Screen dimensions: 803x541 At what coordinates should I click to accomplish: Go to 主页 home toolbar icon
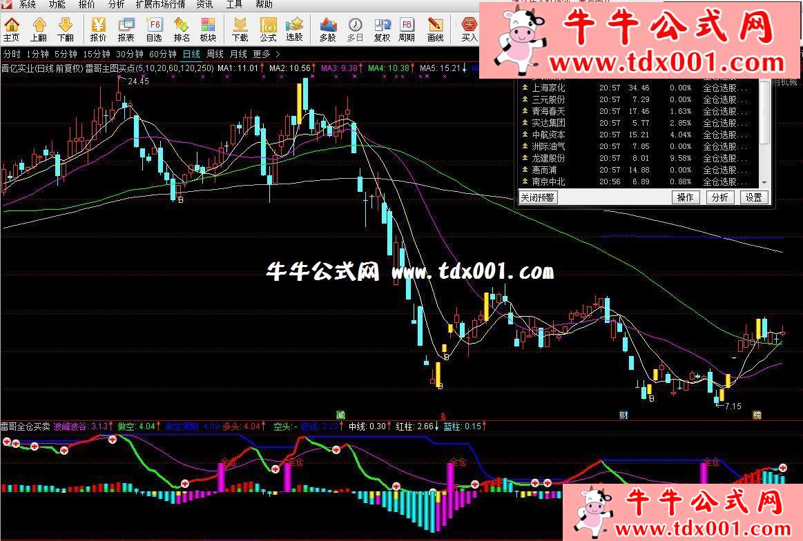click(x=11, y=30)
